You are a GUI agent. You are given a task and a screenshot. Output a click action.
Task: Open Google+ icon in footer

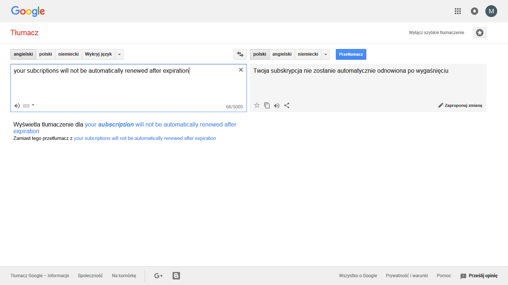point(158,276)
